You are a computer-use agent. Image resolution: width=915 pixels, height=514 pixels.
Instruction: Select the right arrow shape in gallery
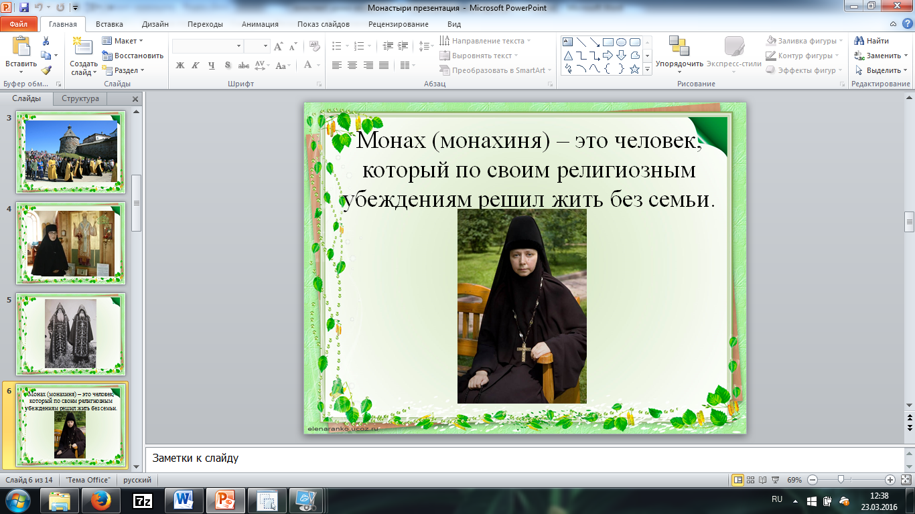pyautogui.click(x=608, y=55)
